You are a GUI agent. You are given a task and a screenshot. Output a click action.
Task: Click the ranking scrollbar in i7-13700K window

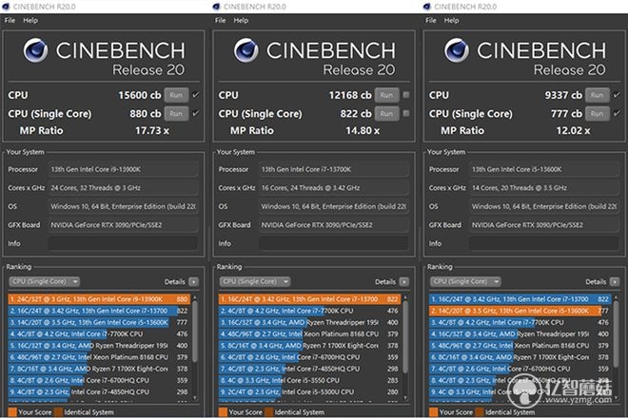coord(405,337)
